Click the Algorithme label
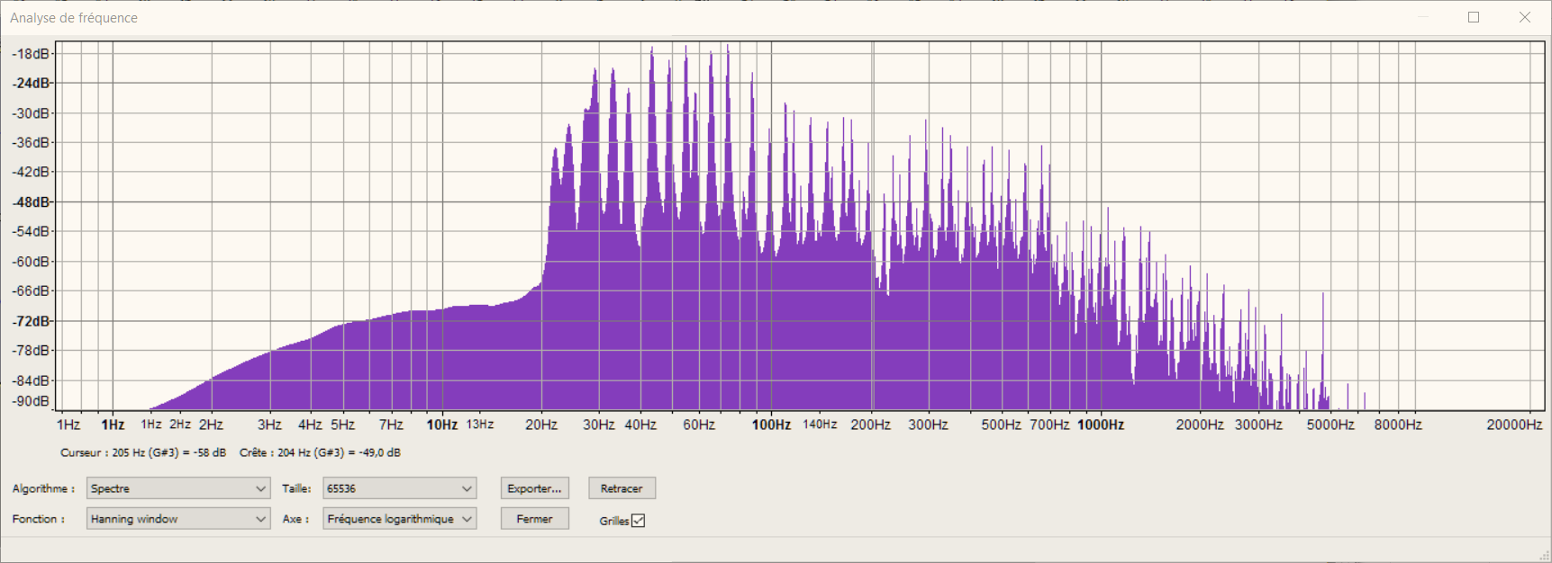Viewport: 1552px width, 563px height. coord(43,488)
